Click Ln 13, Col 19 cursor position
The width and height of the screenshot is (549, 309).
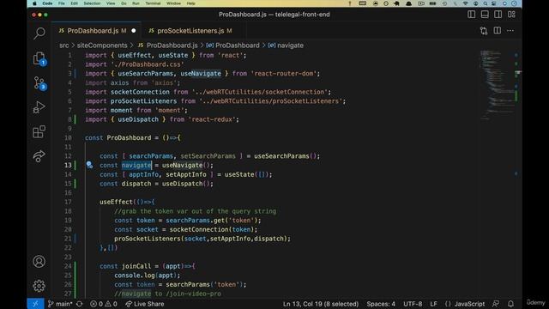click(320, 304)
